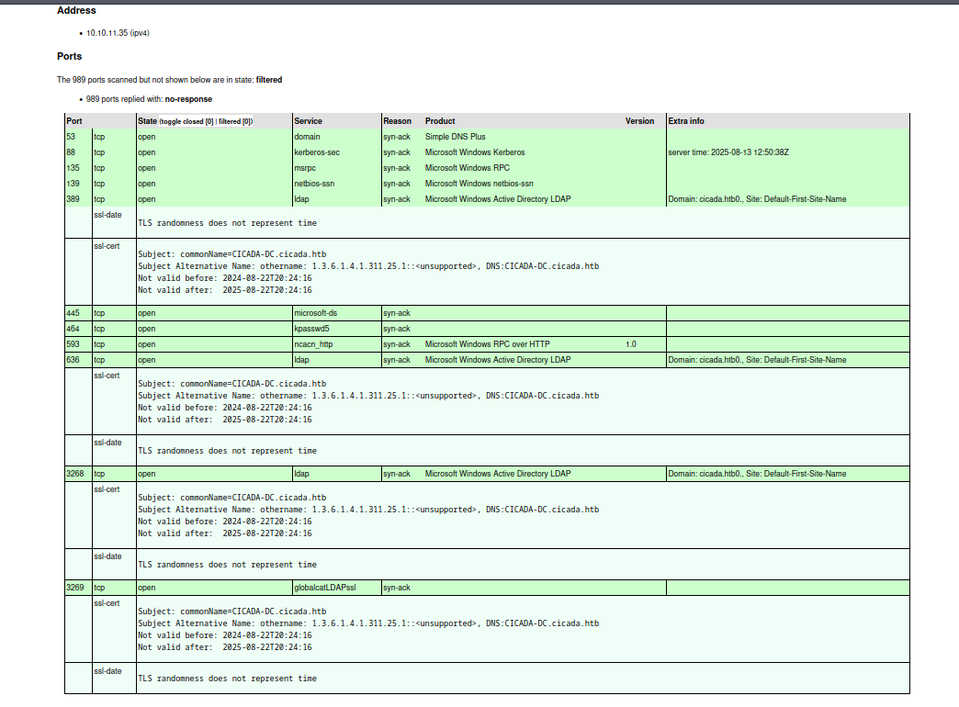Click the "domain" service cell

coord(307,137)
